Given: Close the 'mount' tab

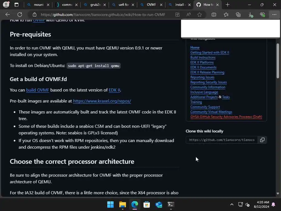Looking at the screenshot, I should [48, 5].
